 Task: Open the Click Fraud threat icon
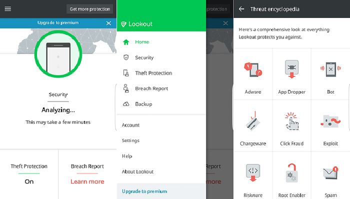point(291,121)
